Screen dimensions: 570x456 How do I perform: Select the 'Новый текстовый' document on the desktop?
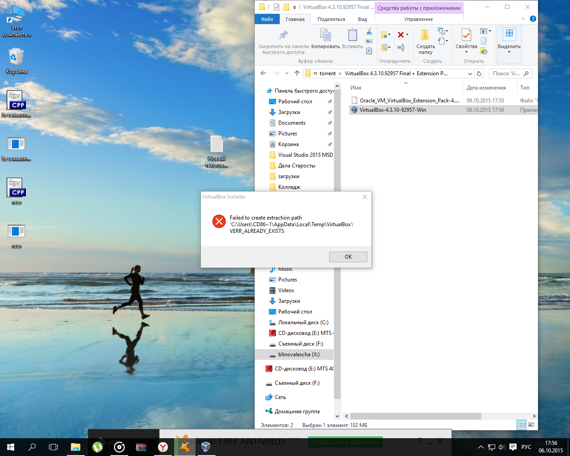click(216, 151)
